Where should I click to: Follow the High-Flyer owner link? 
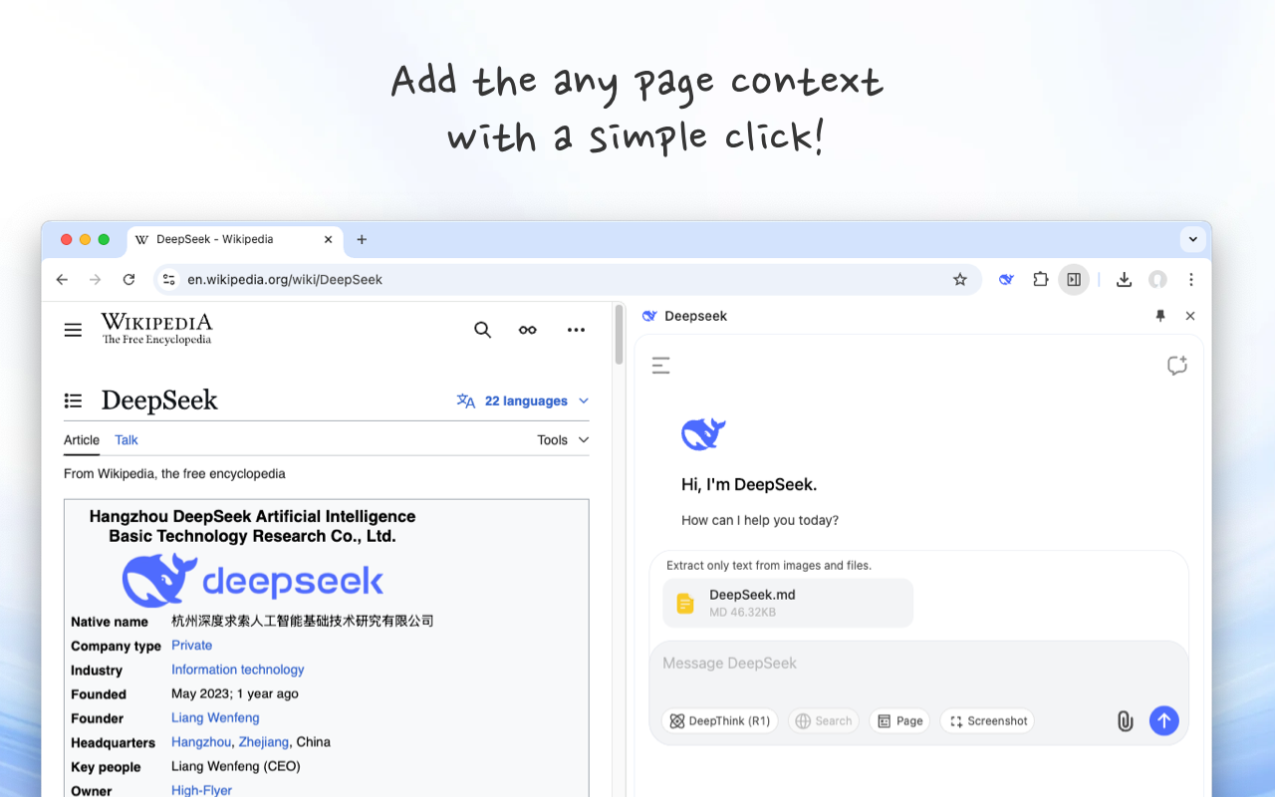[201, 790]
